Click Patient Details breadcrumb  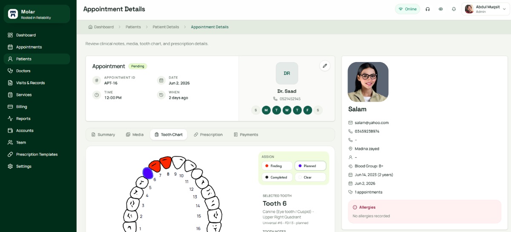coord(166,27)
